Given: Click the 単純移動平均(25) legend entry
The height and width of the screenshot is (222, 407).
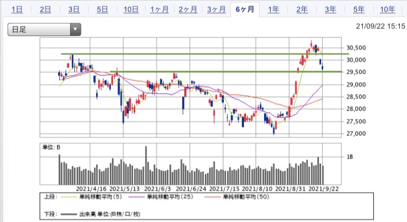Looking at the screenshot, I should click(170, 197).
